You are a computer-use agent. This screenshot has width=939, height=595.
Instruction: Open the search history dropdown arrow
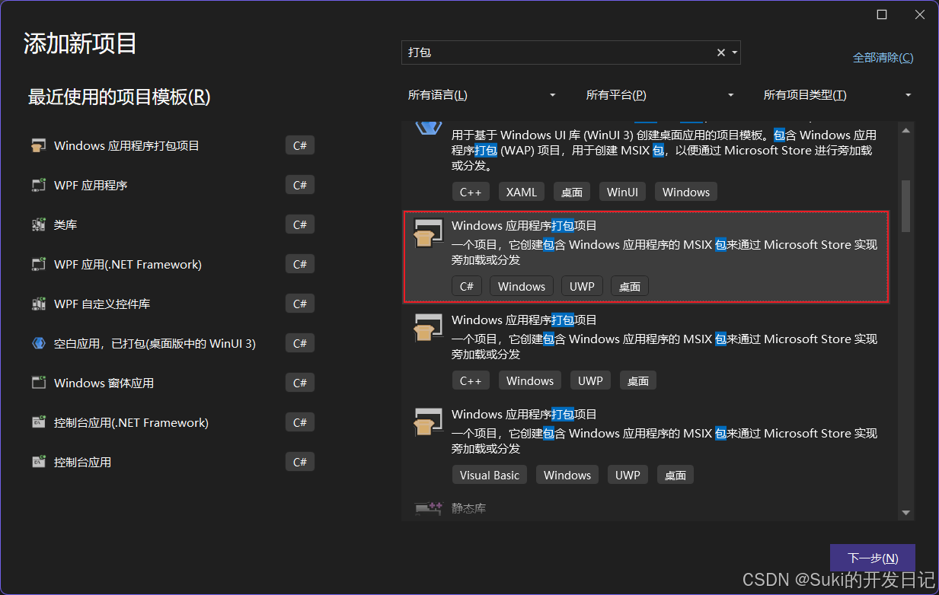coord(734,52)
